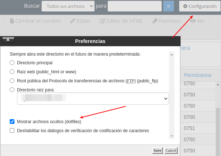Click the Save button
The width and height of the screenshot is (221, 156).
157,150
